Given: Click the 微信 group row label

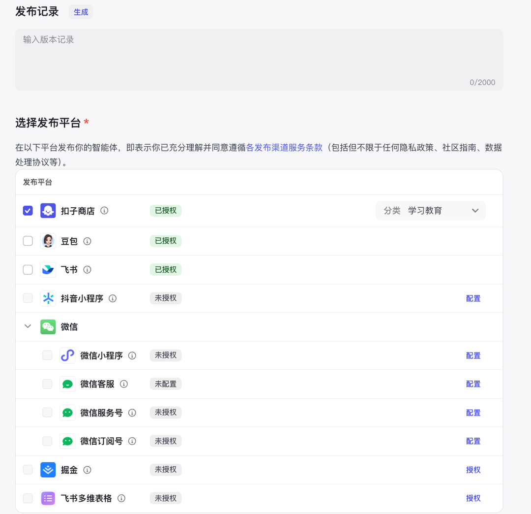Looking at the screenshot, I should 69,327.
